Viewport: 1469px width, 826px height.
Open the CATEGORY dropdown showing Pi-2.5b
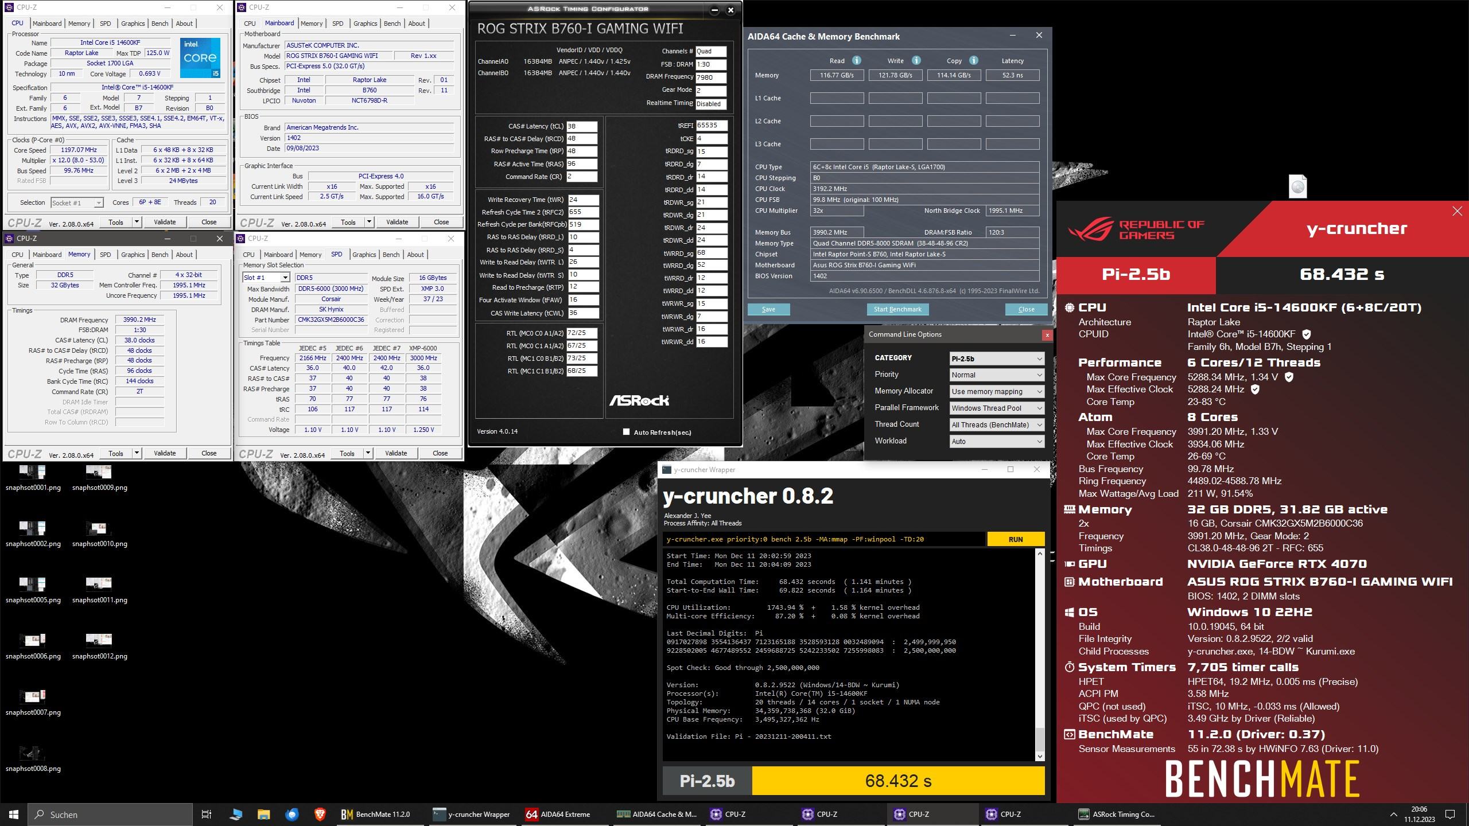pos(997,359)
